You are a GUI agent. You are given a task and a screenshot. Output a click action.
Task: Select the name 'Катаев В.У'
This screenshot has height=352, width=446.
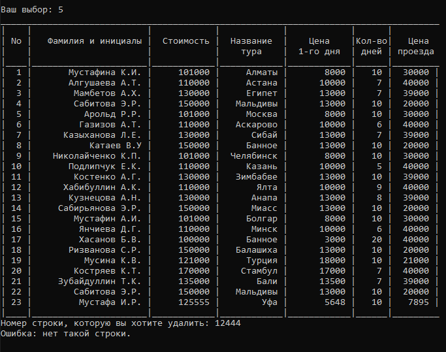[115, 146]
